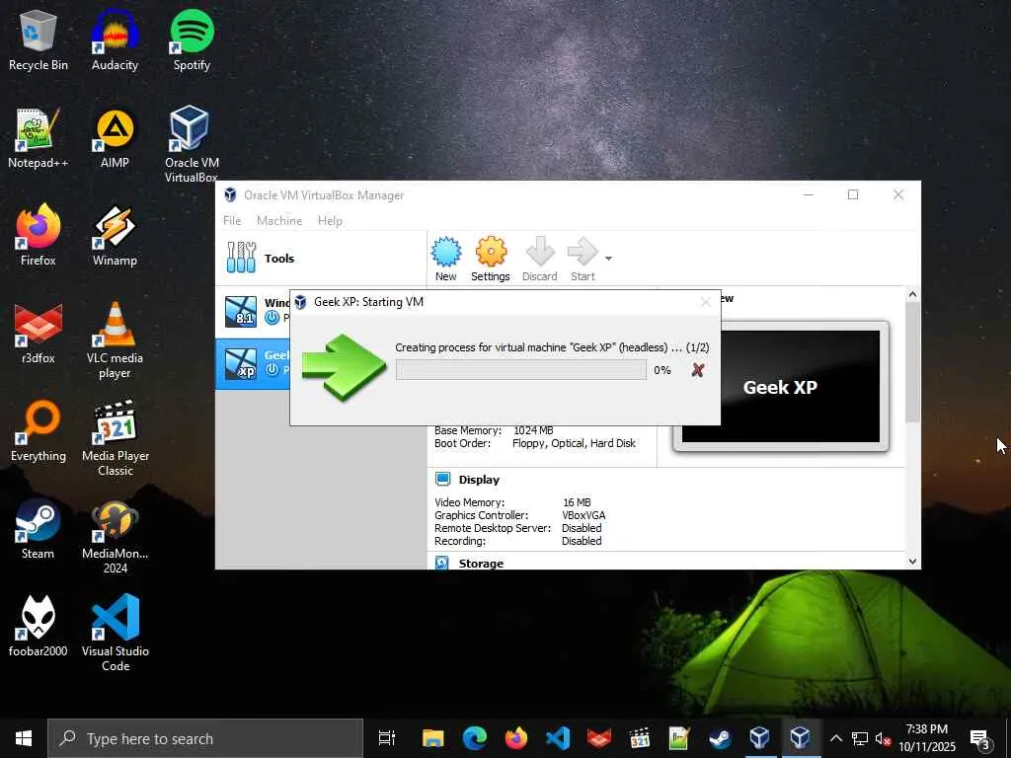Switch to first VirtualBox taskbar window

(759, 738)
